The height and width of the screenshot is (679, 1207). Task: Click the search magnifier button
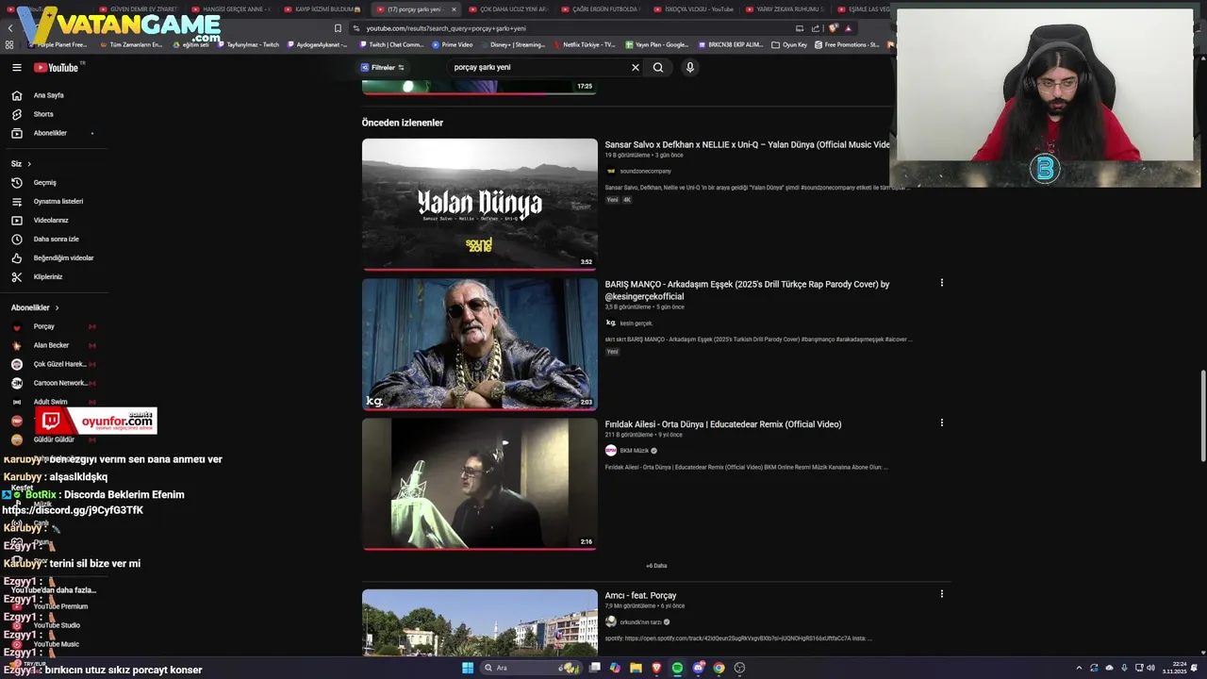[658, 68]
